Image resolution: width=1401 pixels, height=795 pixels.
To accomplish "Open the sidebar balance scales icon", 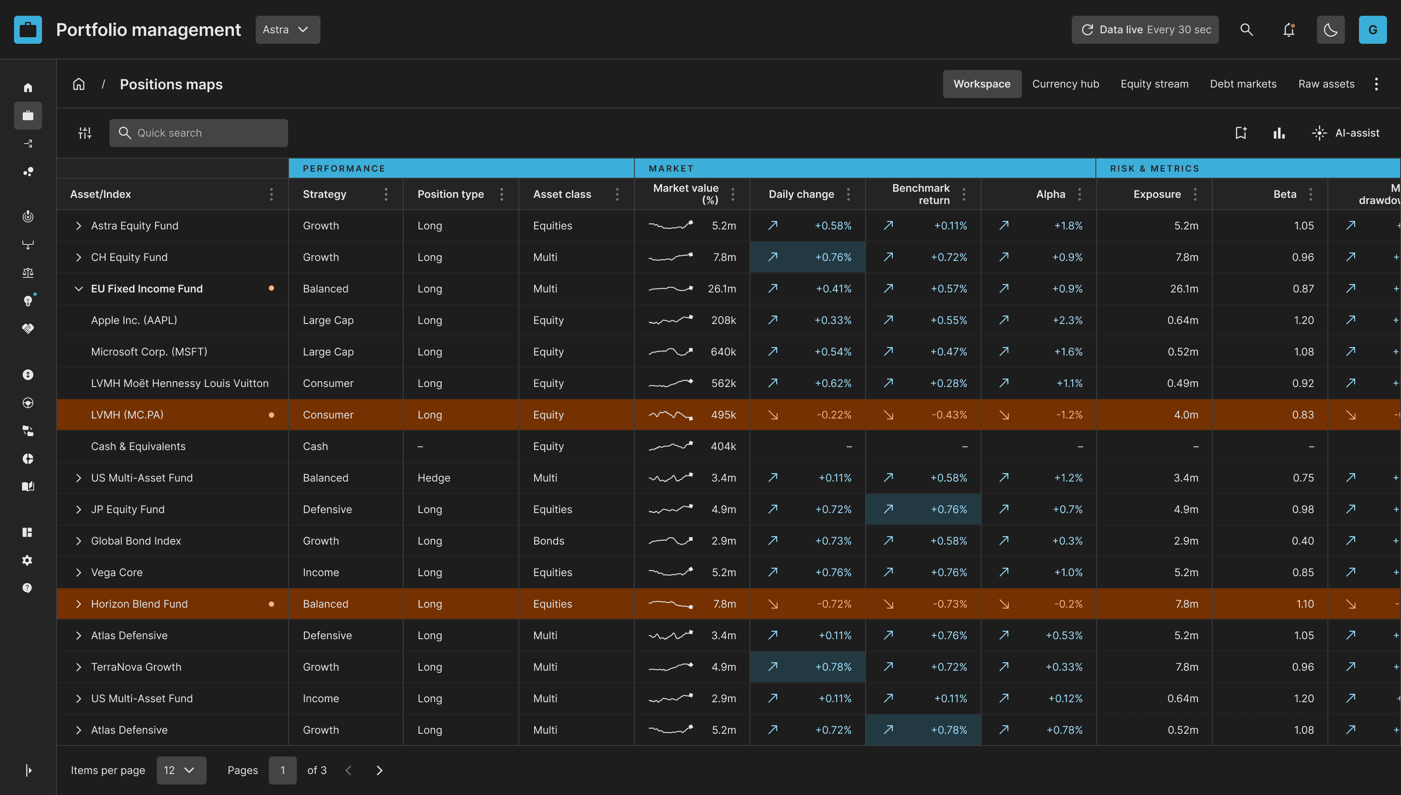I will coord(28,272).
